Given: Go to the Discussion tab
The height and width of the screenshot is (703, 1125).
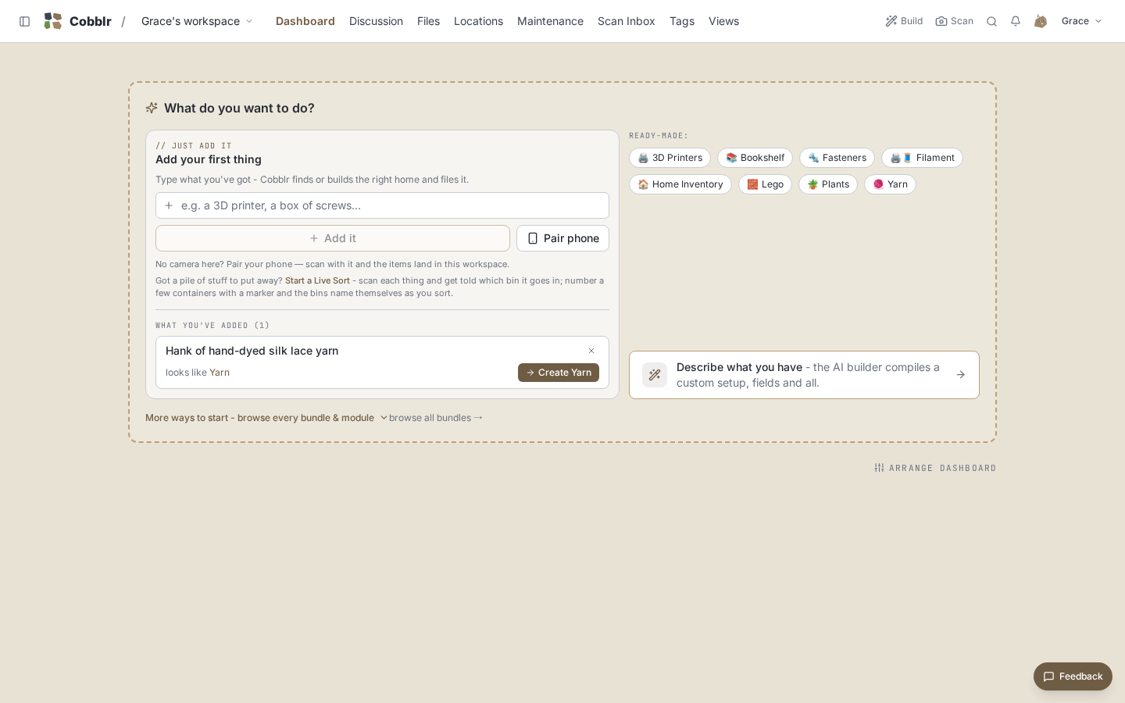Looking at the screenshot, I should click(376, 21).
